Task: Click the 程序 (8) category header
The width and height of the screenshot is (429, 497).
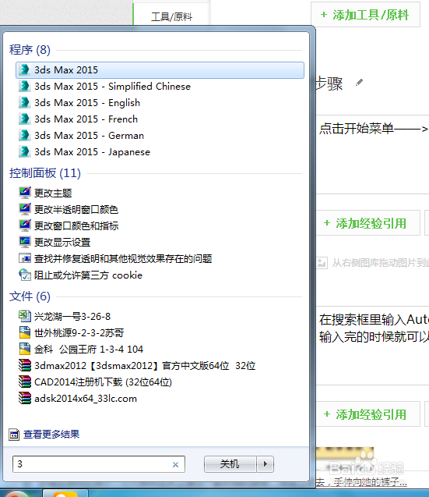Action: (30, 50)
